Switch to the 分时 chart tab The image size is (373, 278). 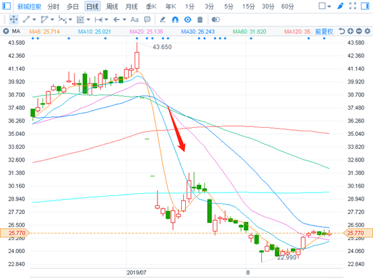pyautogui.click(x=53, y=7)
